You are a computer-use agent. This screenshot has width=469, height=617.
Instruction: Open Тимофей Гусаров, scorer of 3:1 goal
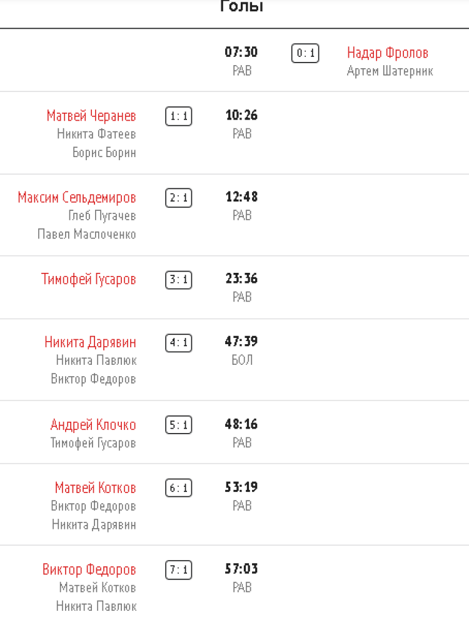point(89,279)
